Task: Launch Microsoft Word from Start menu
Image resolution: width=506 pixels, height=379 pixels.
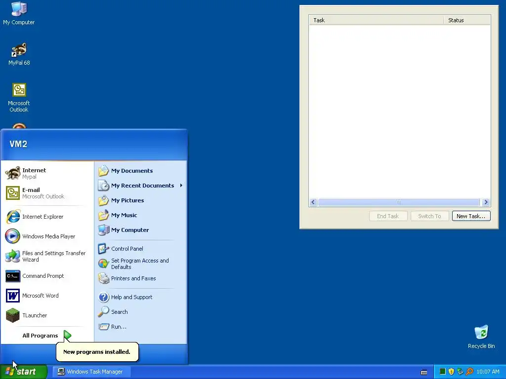Action: tap(47, 296)
